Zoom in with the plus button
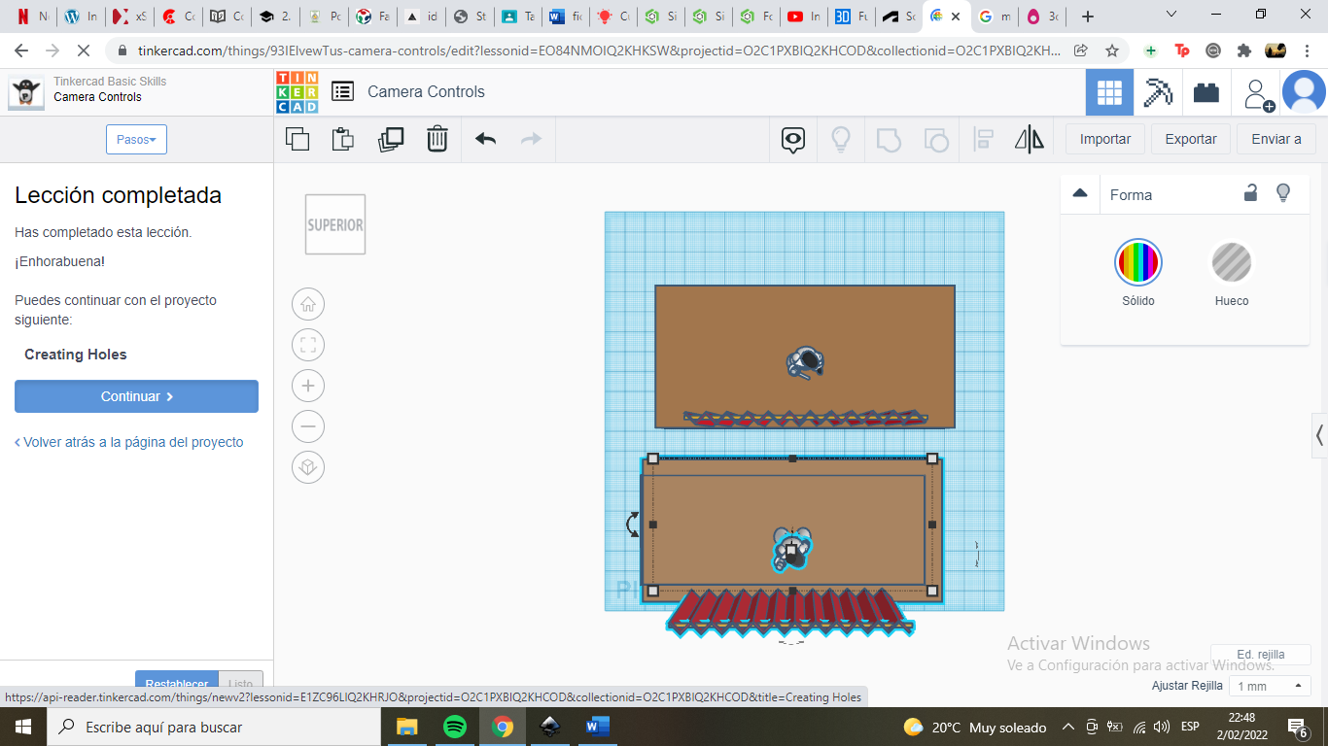 click(x=308, y=386)
